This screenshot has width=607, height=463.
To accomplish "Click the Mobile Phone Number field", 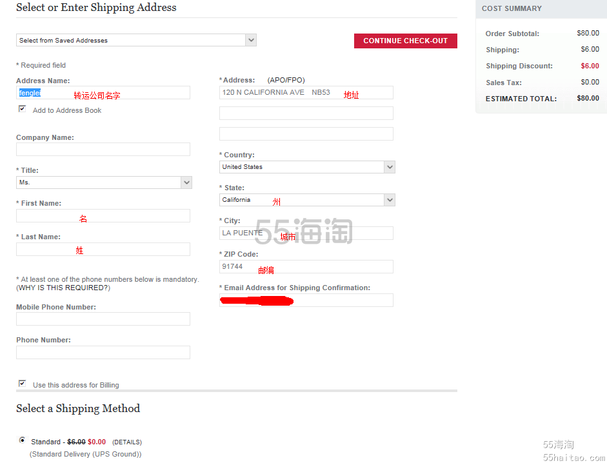I will (103, 319).
